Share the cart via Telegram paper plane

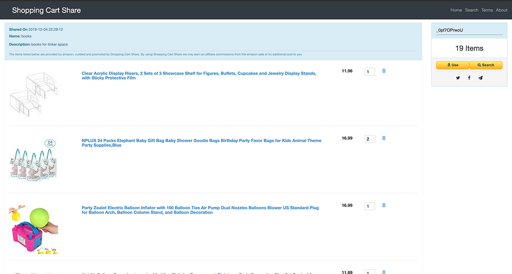pos(480,78)
